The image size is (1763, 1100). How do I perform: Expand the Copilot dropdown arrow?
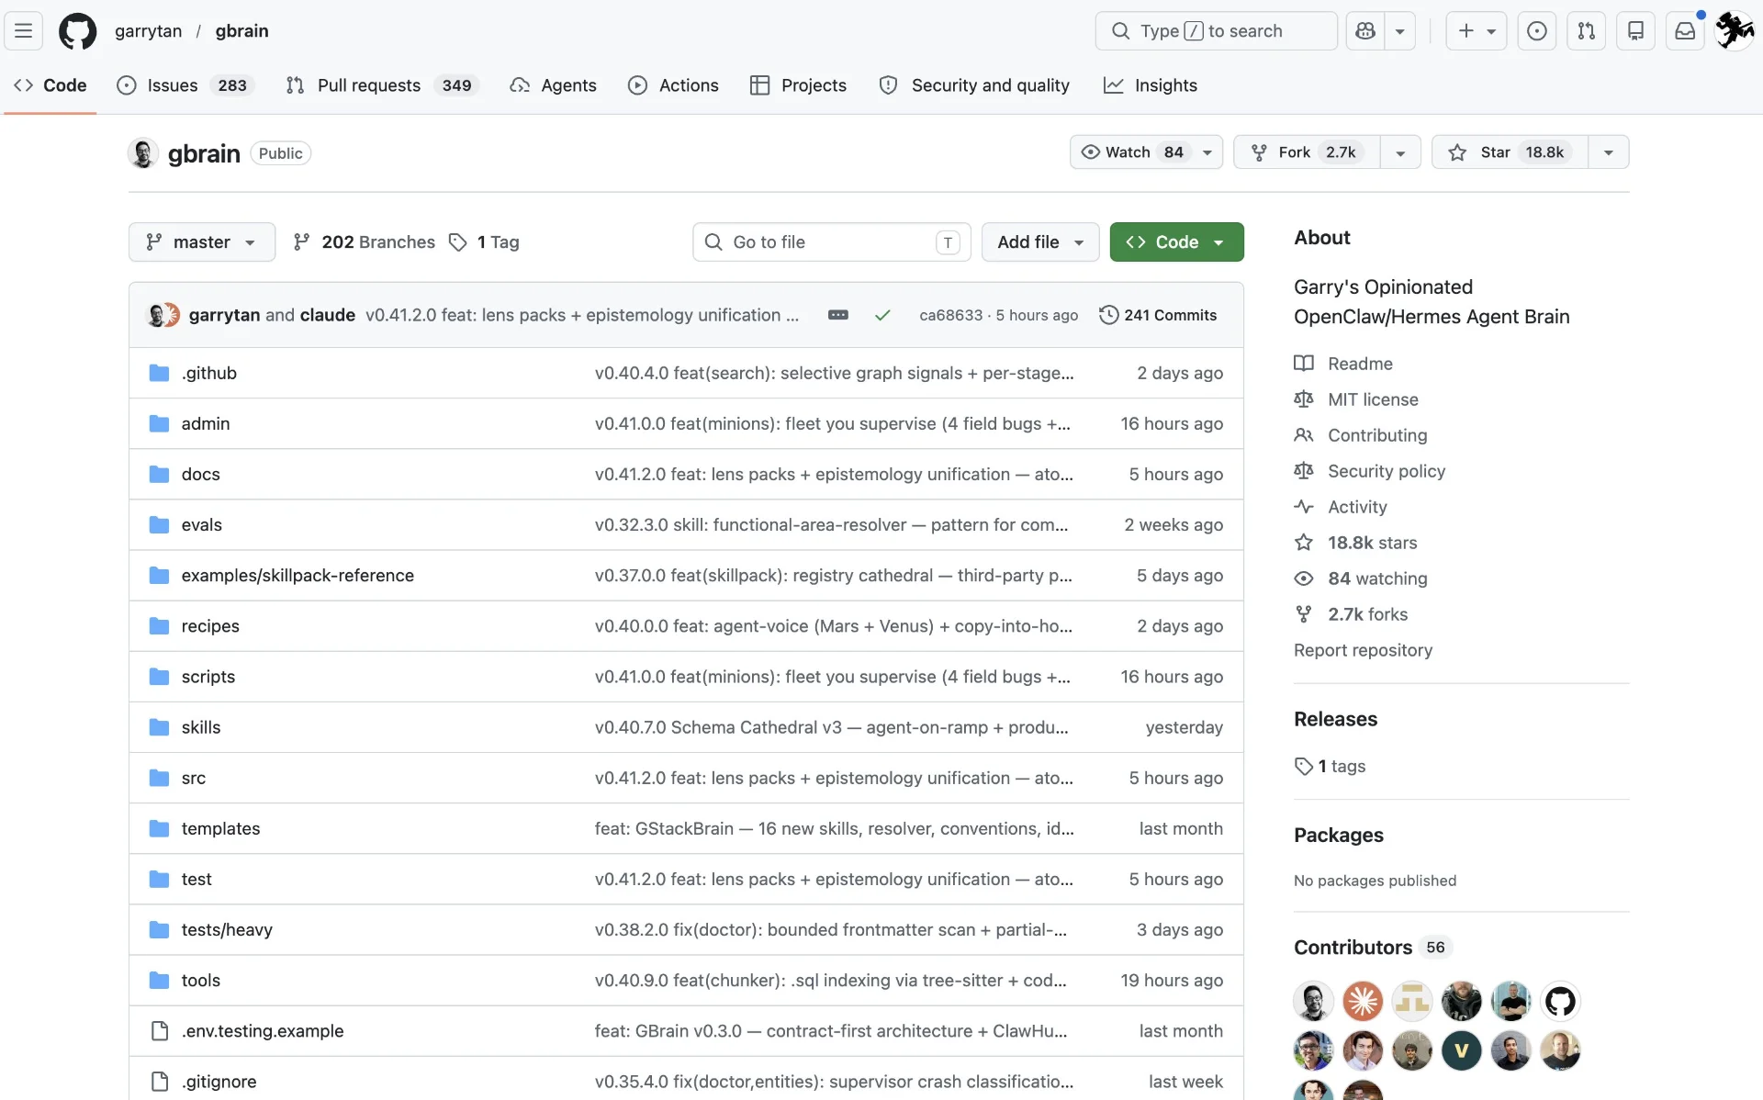pos(1399,31)
